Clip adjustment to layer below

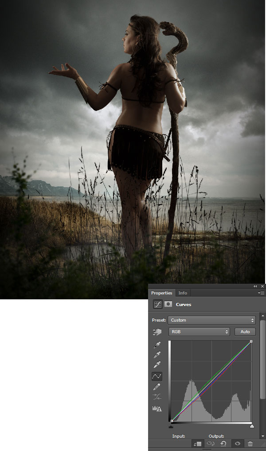pyautogui.click(x=197, y=444)
